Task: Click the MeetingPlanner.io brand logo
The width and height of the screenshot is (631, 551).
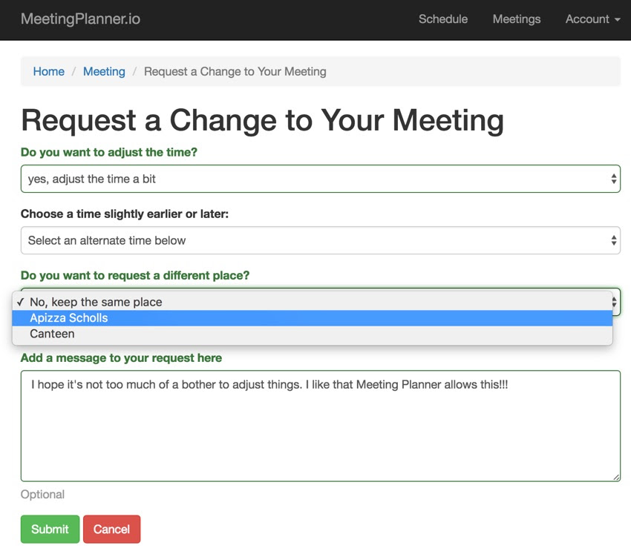Action: click(80, 19)
